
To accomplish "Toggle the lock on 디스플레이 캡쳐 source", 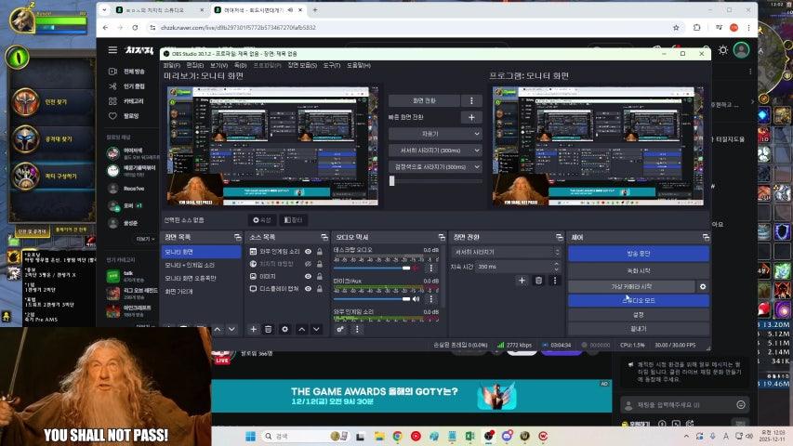I will [319, 289].
